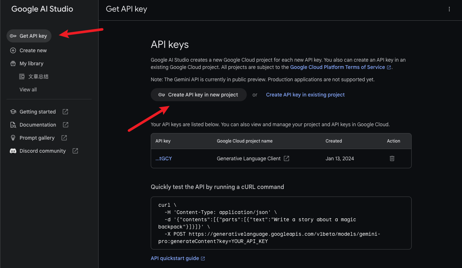This screenshot has width=462, height=268.
Task: Click Create API key in new project
Action: (199, 95)
